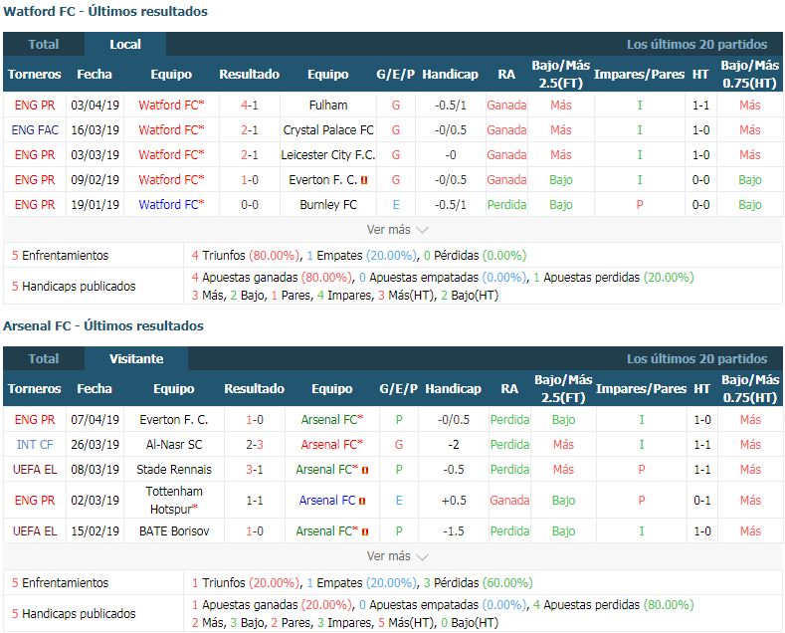The height and width of the screenshot is (633, 785).
Task: Click Arsenal FC - Últimos resultados heading
Action: coord(103,326)
